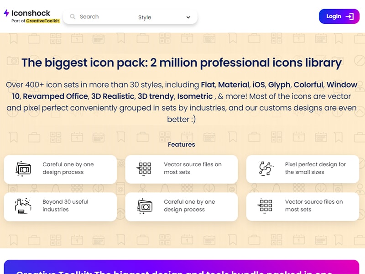Click the Iconshock brand name

click(x=31, y=13)
